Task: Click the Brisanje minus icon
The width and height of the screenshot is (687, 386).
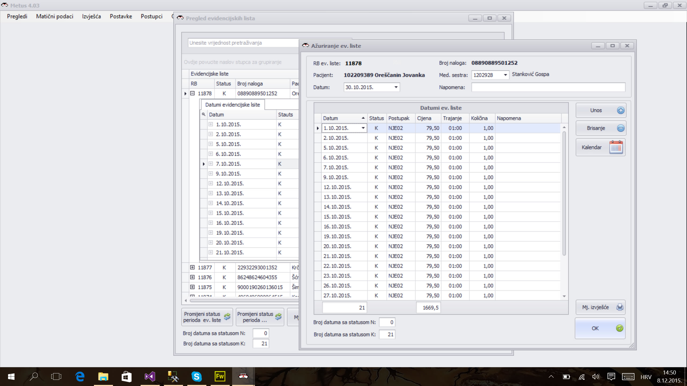Action: [620, 128]
